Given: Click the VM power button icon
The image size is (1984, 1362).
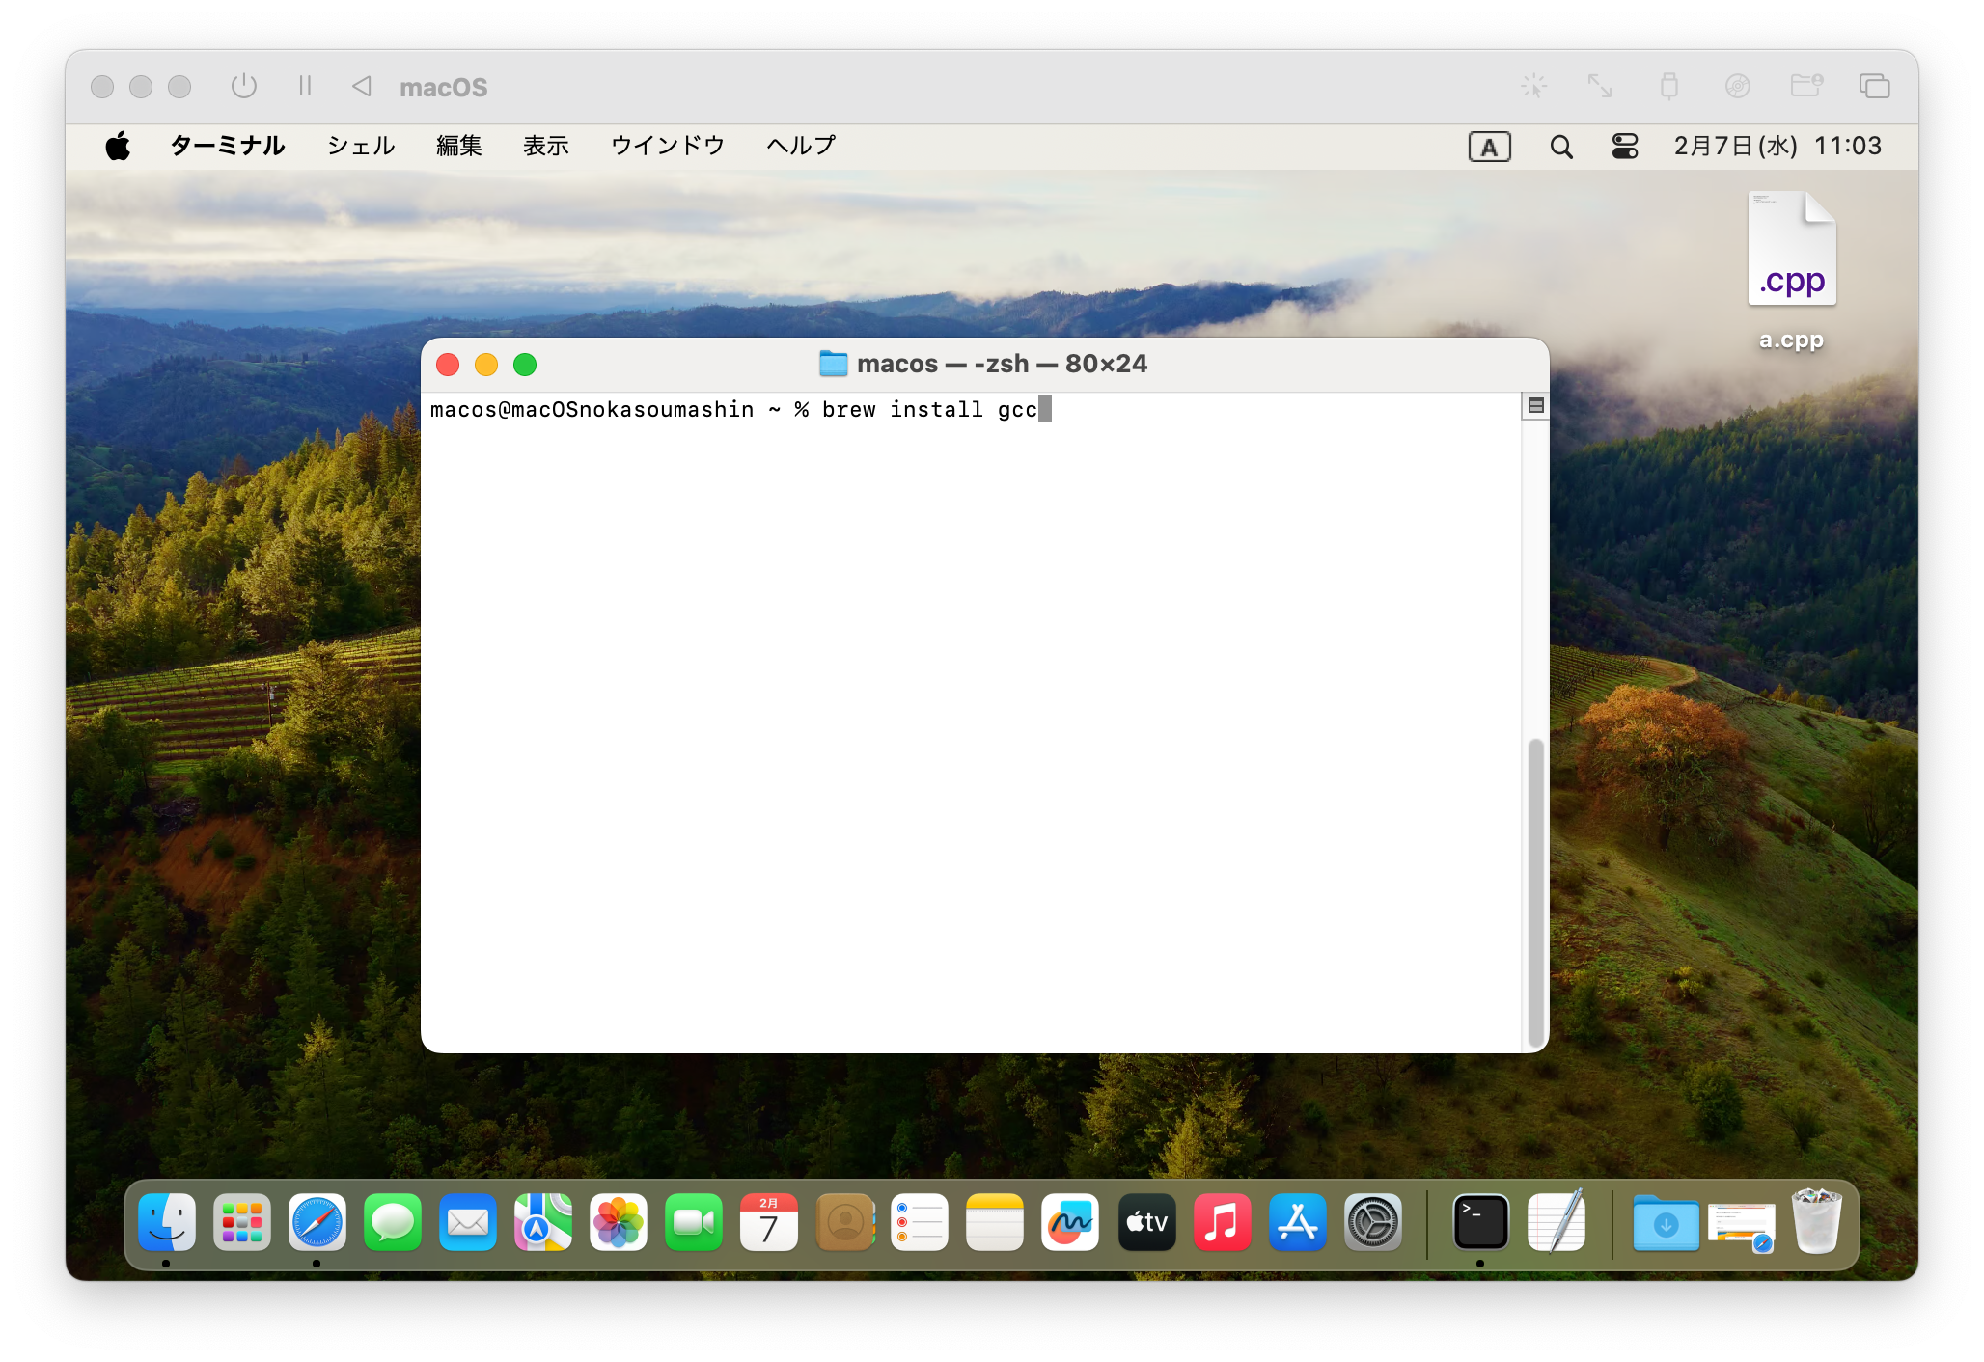Looking at the screenshot, I should click(x=244, y=86).
